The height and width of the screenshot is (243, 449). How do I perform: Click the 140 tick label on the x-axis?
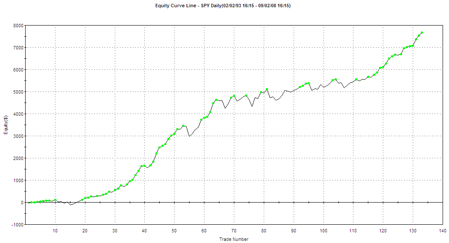tap(443, 231)
